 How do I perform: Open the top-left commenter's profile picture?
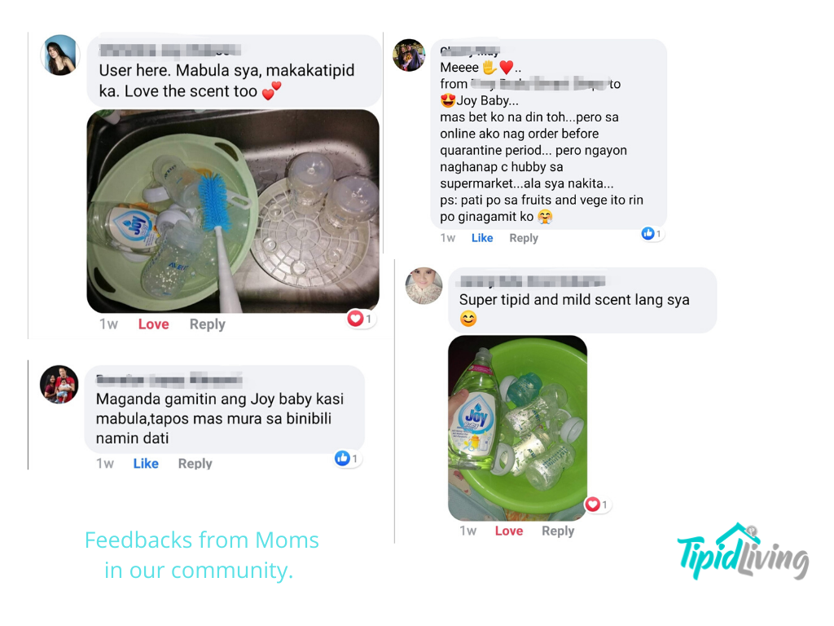(60, 55)
